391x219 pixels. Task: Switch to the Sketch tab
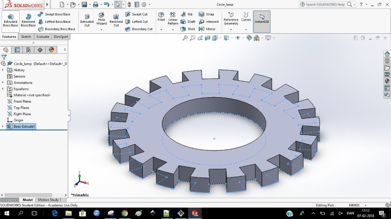pyautogui.click(x=26, y=36)
